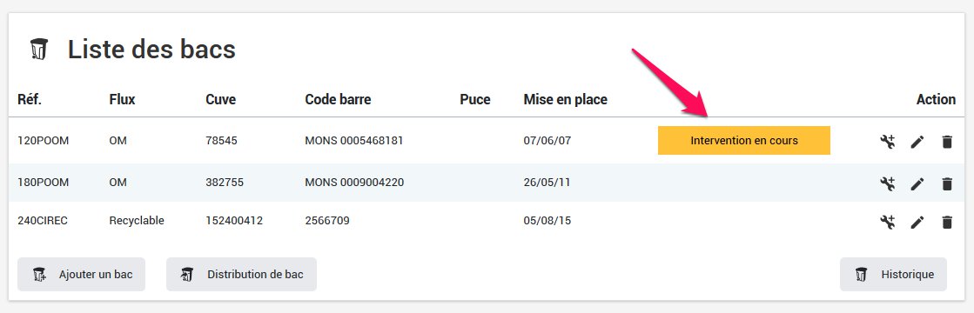Image resolution: width=974 pixels, height=313 pixels.
Task: Click pencil icon on 180POOM row
Action: 917,183
